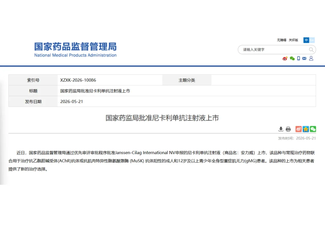Save to QQ Zone star icon
The width and height of the screenshot is (325, 229).
tap(306, 129)
